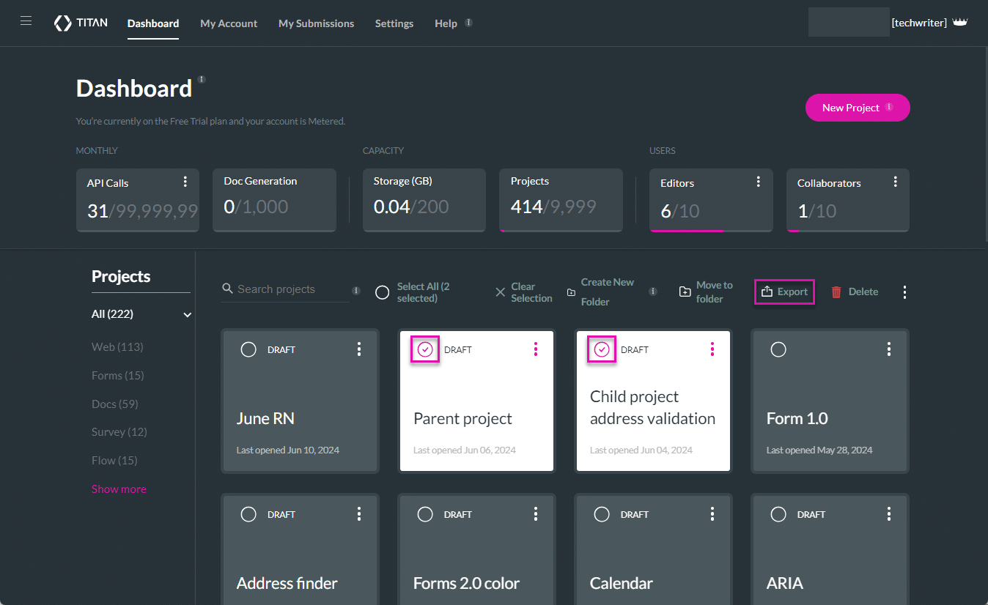Deselect the Parent project checkbox
Image resolution: width=988 pixels, height=605 pixels.
pyautogui.click(x=424, y=349)
